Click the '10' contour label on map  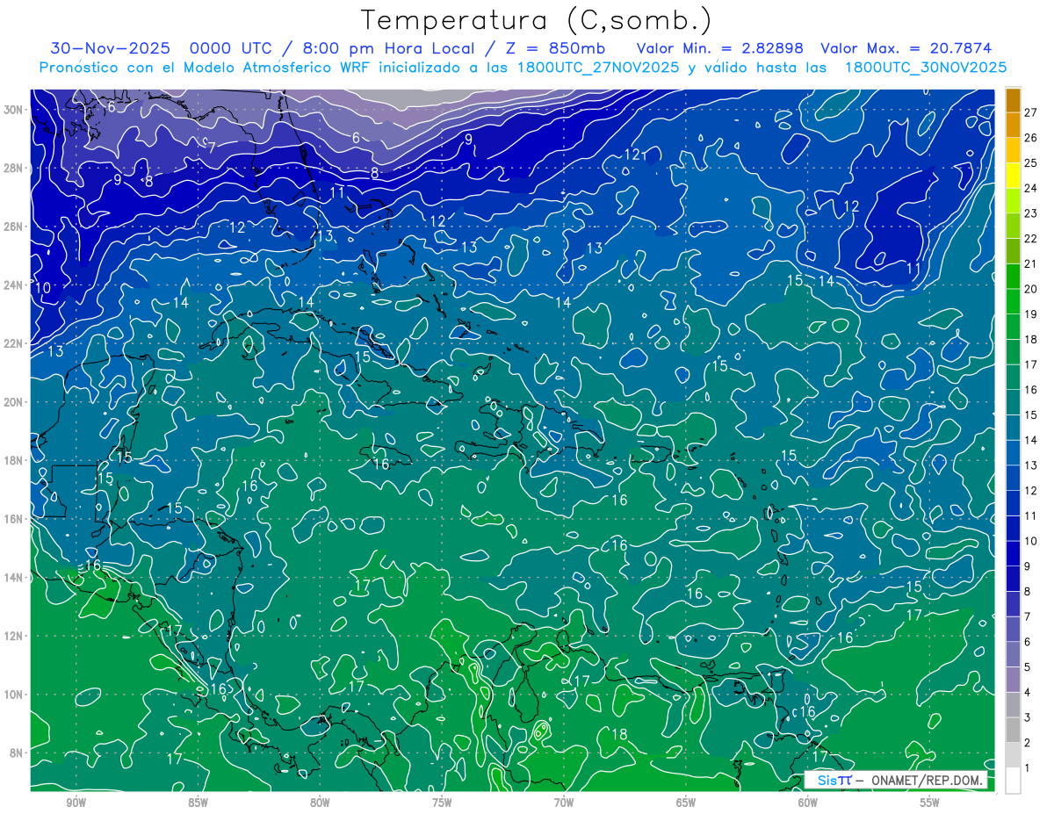pos(43,287)
